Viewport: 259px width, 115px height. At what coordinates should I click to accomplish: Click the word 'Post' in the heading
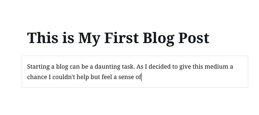pyautogui.click(x=194, y=38)
